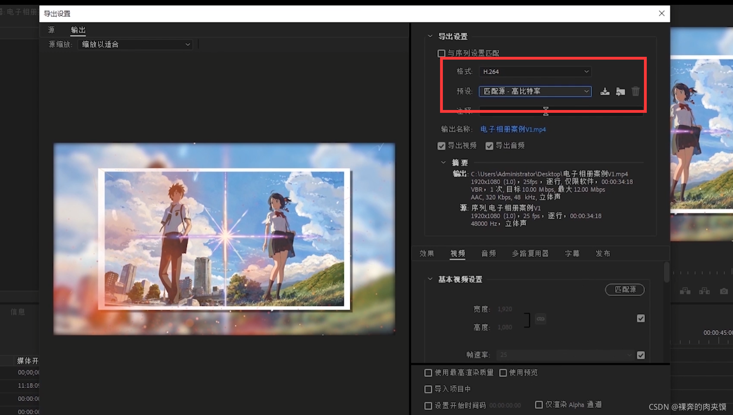The image size is (733, 415).
Task: Open the Publish tab
Action: [x=603, y=253]
